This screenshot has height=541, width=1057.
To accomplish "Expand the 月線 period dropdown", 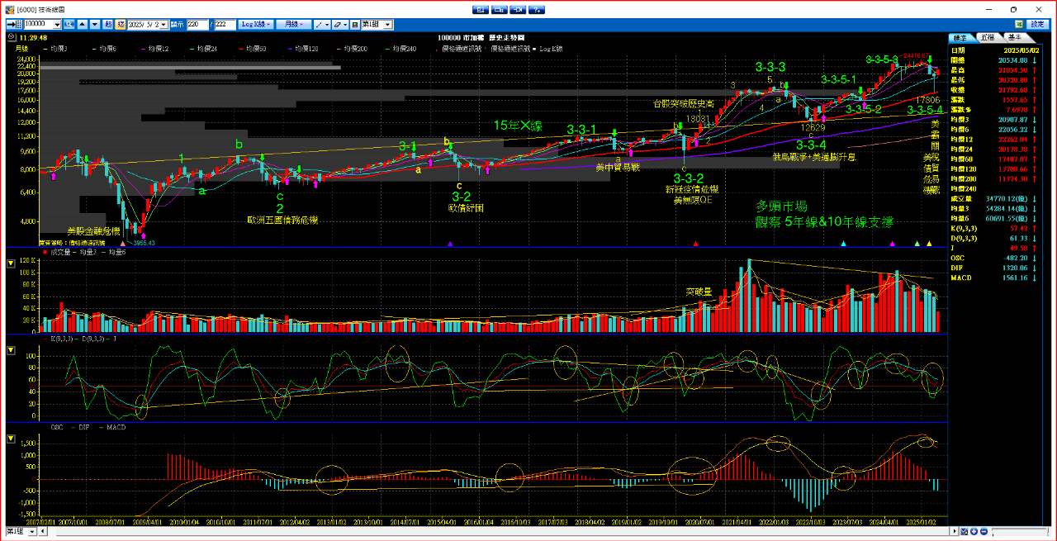I will 294,25.
